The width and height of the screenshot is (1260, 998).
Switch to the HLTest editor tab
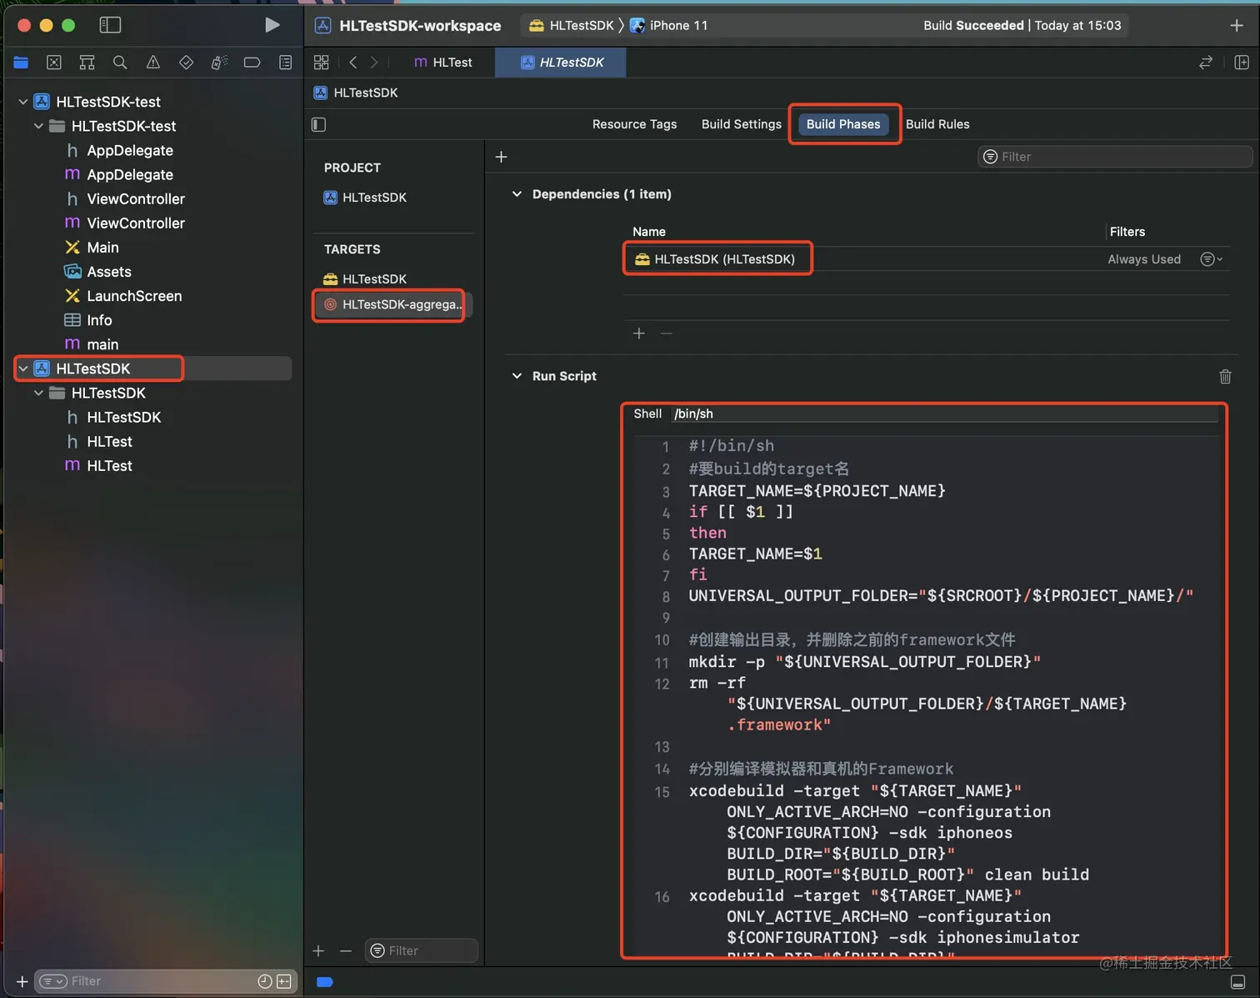pyautogui.click(x=442, y=63)
